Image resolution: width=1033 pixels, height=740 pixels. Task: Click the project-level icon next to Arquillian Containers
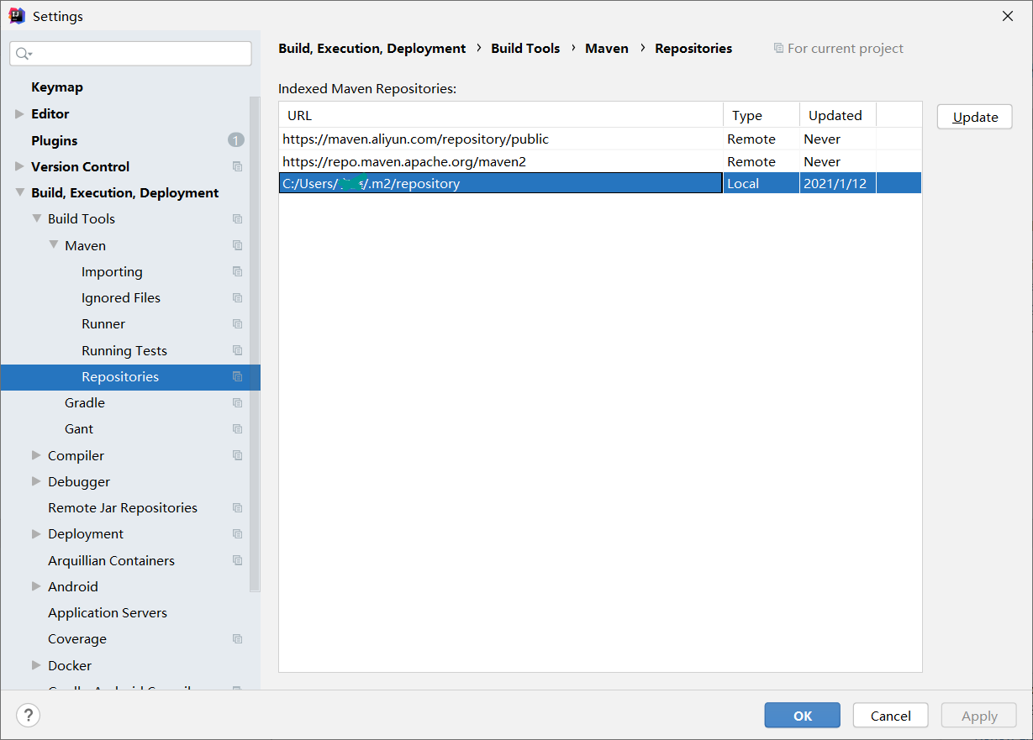237,560
